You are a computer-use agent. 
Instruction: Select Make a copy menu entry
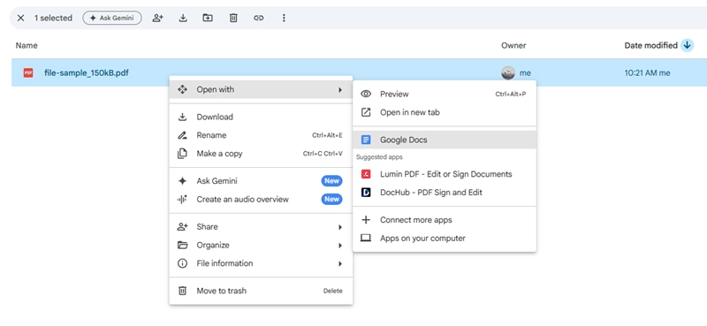tap(261, 154)
